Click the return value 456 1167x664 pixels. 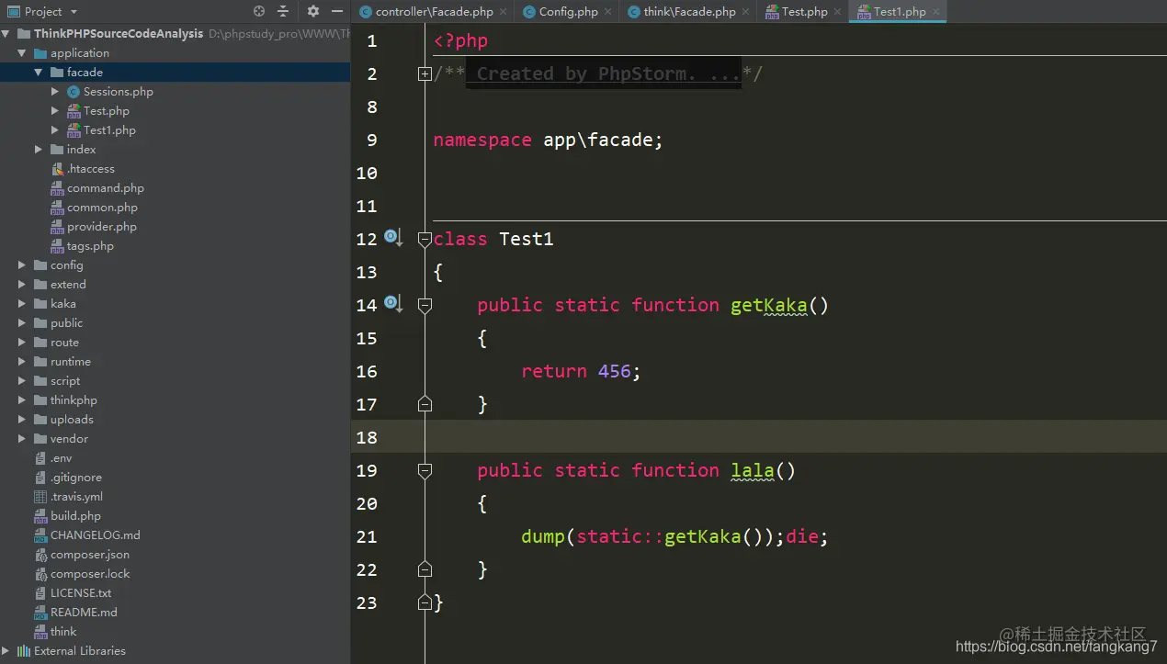[614, 371]
